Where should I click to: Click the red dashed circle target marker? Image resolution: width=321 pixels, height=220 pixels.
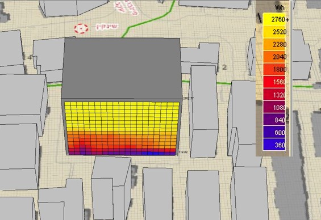(x=81, y=28)
